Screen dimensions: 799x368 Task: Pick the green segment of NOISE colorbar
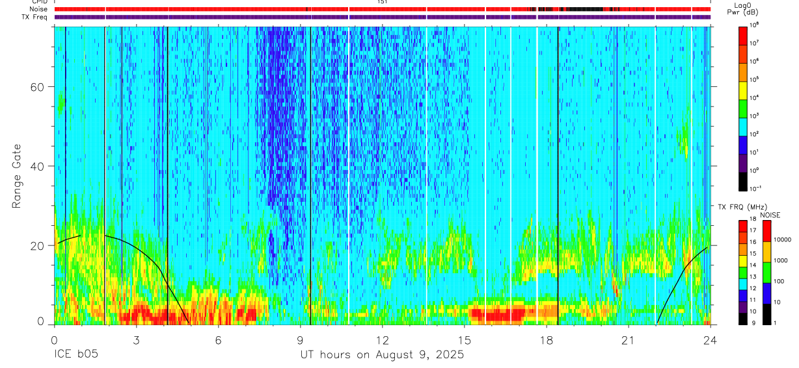pos(767,273)
